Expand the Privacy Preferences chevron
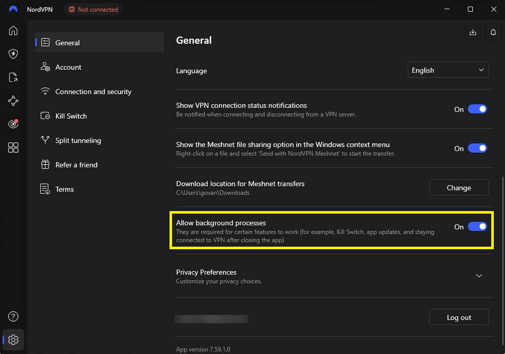 [x=479, y=276]
